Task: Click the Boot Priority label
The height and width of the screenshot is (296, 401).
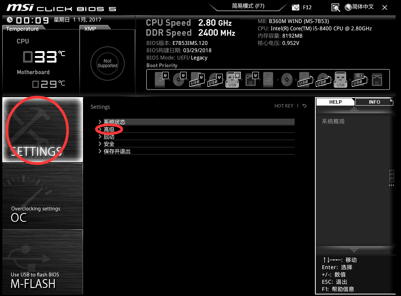Action: pyautogui.click(x=162, y=65)
